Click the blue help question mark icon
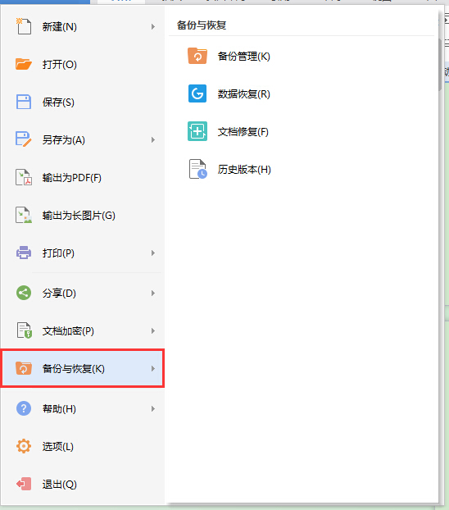 coord(24,408)
